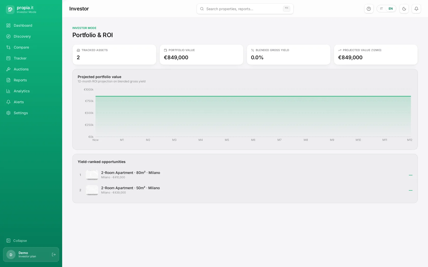Switch language to IT
Screen dimensions: 428x267
[381, 9]
